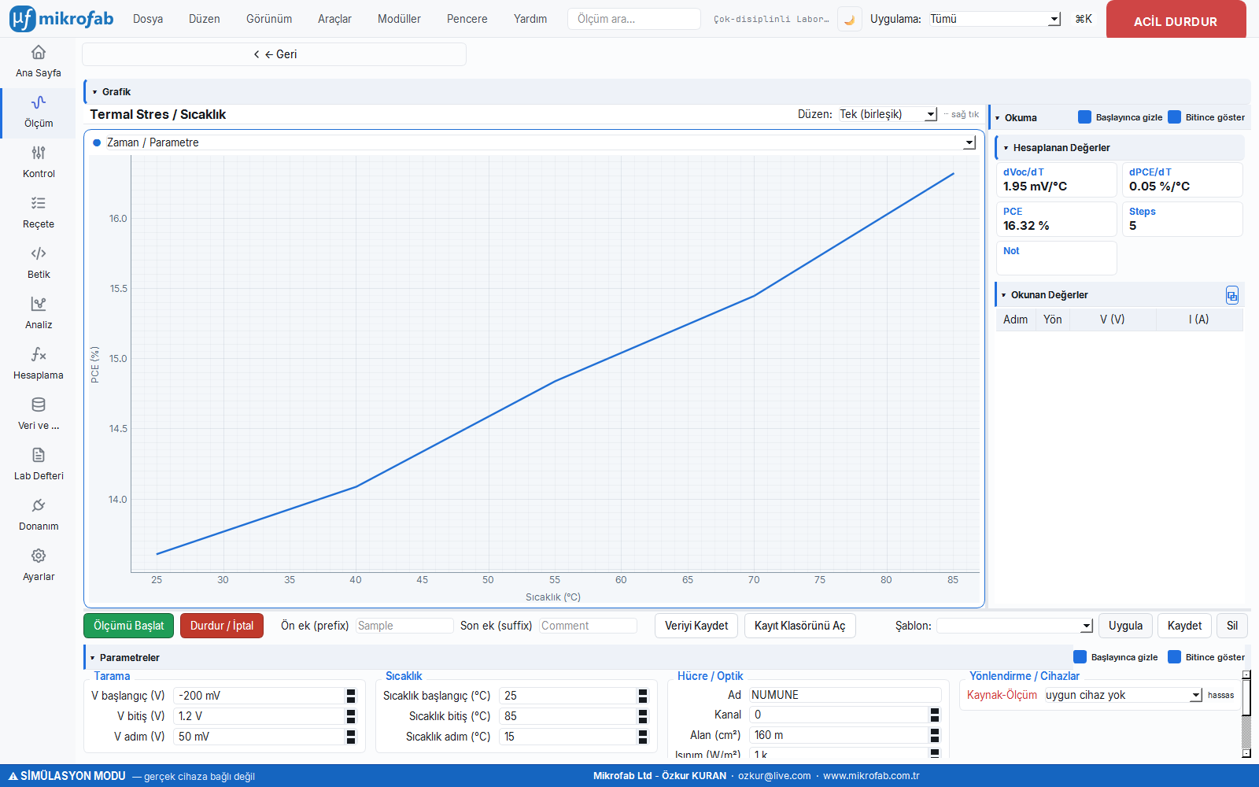The image size is (1259, 787).
Task: Open the Lab Defteri notebook icon
Action: (x=38, y=456)
